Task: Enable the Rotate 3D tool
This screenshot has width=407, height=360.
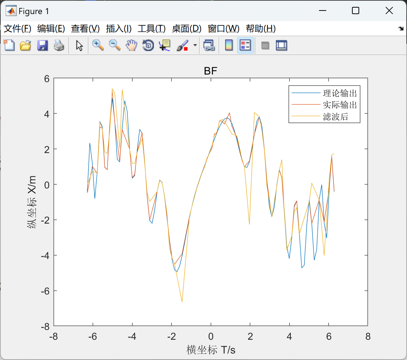Action: pos(148,45)
